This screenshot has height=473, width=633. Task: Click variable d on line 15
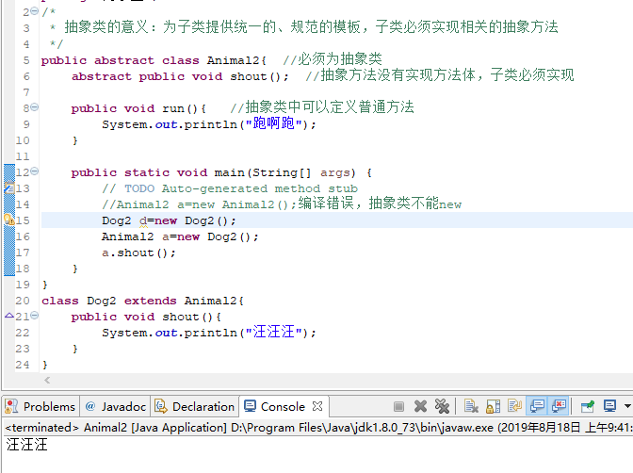[x=143, y=220]
